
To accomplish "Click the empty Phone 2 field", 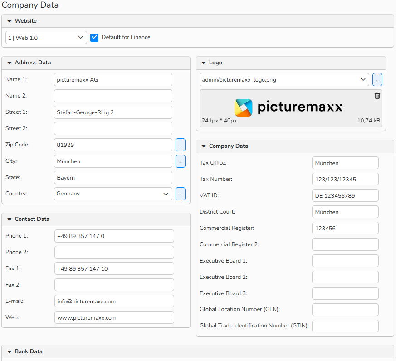I will coord(114,252).
